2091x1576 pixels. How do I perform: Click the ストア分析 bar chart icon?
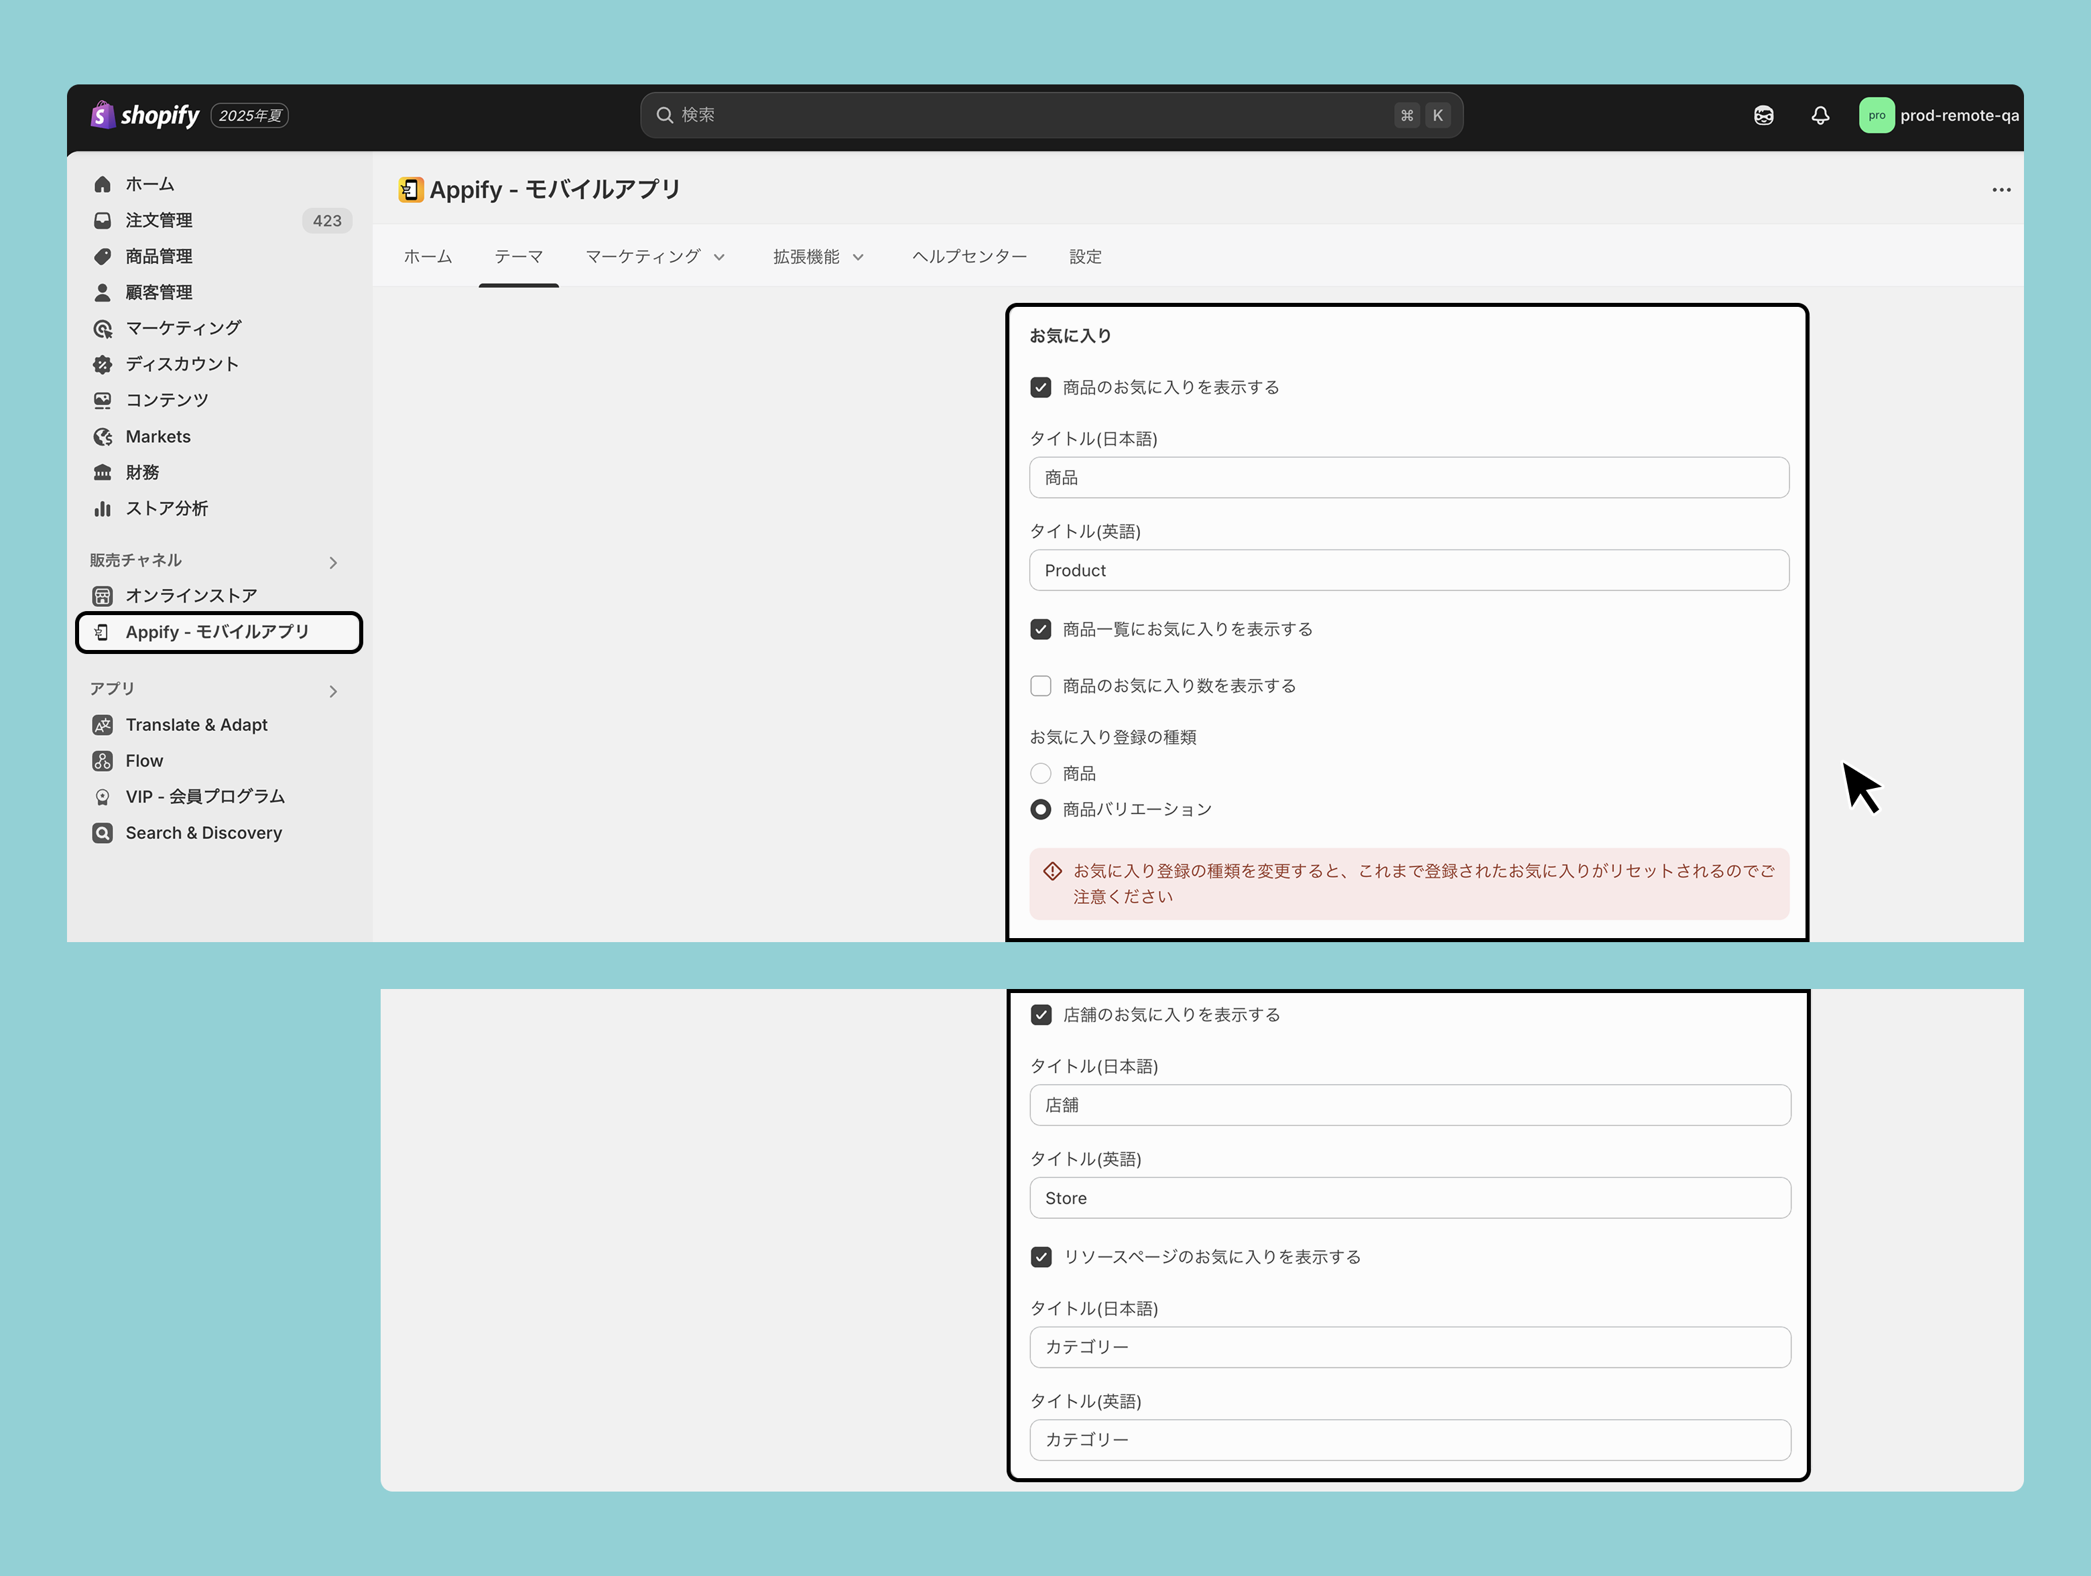(x=102, y=509)
